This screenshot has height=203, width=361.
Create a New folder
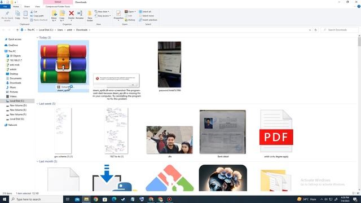coord(90,16)
